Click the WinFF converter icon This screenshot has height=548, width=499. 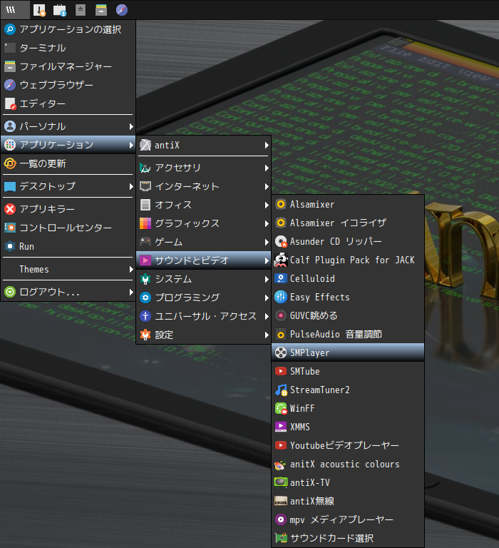pyautogui.click(x=281, y=408)
